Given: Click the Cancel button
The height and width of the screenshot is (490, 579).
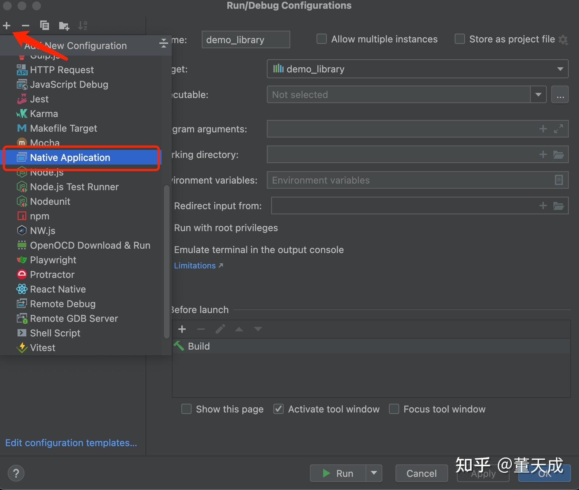Looking at the screenshot, I should point(421,473).
